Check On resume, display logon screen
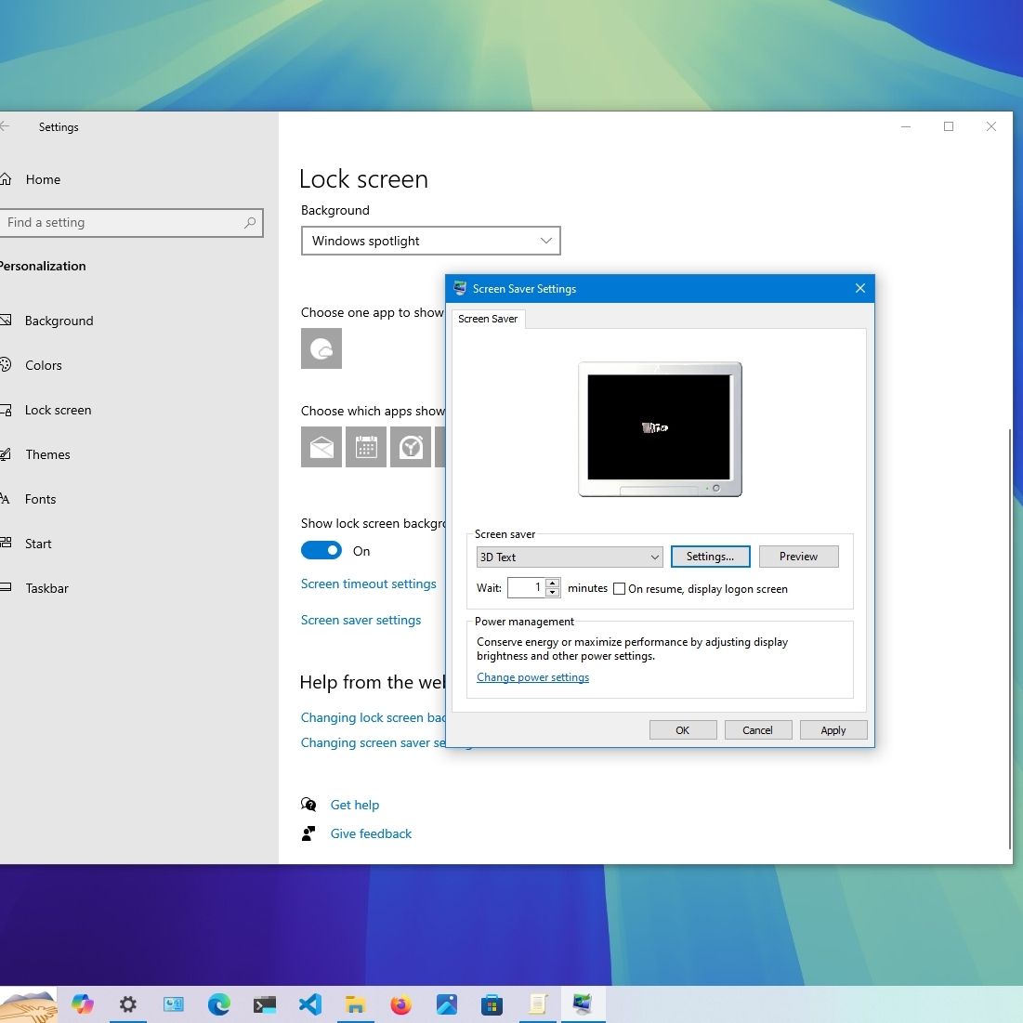Screen dimensions: 1023x1023 619,588
